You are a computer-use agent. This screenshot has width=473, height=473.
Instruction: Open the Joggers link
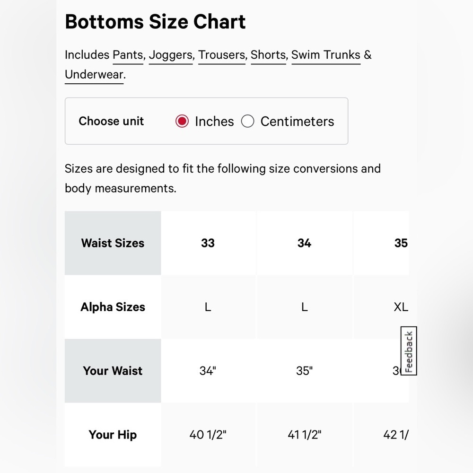click(171, 55)
